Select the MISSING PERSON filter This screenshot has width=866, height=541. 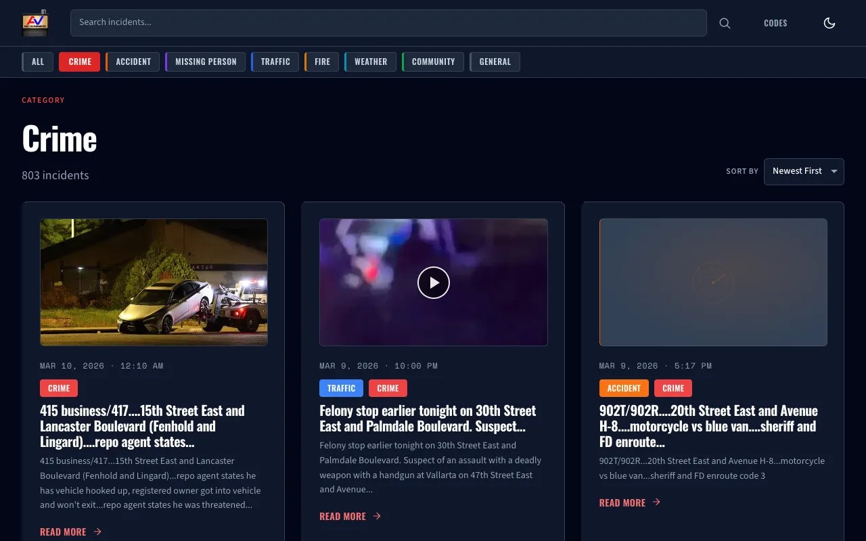[205, 62]
